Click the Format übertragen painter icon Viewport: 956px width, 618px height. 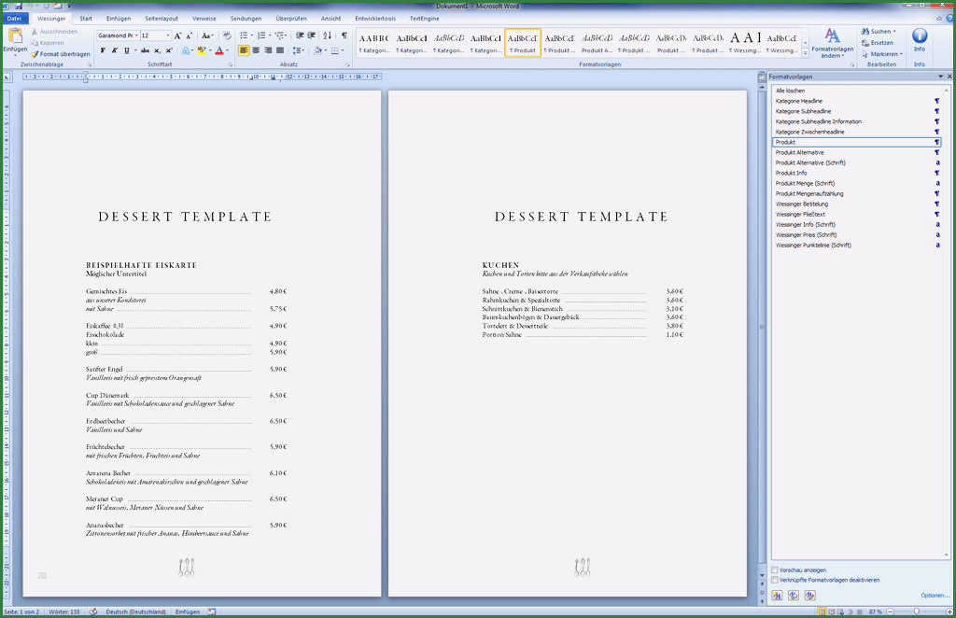point(35,54)
